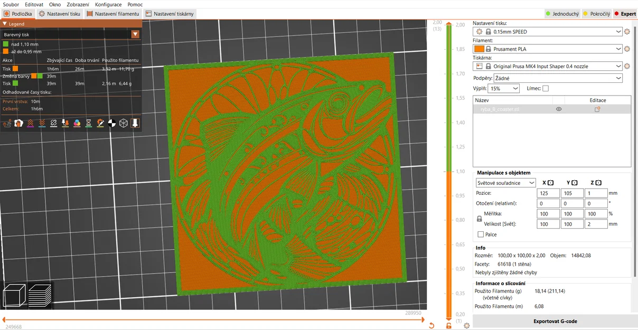Click the X position field showing 125
This screenshot has height=330, width=638.
[x=548, y=193]
